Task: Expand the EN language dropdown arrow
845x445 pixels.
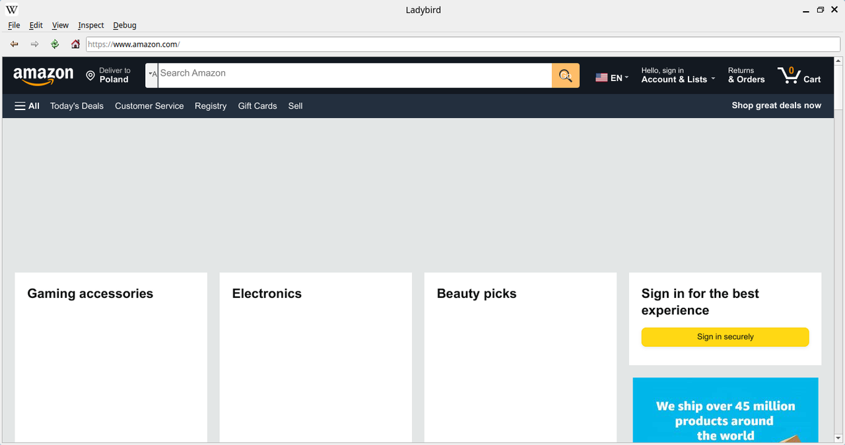Action: pyautogui.click(x=626, y=78)
